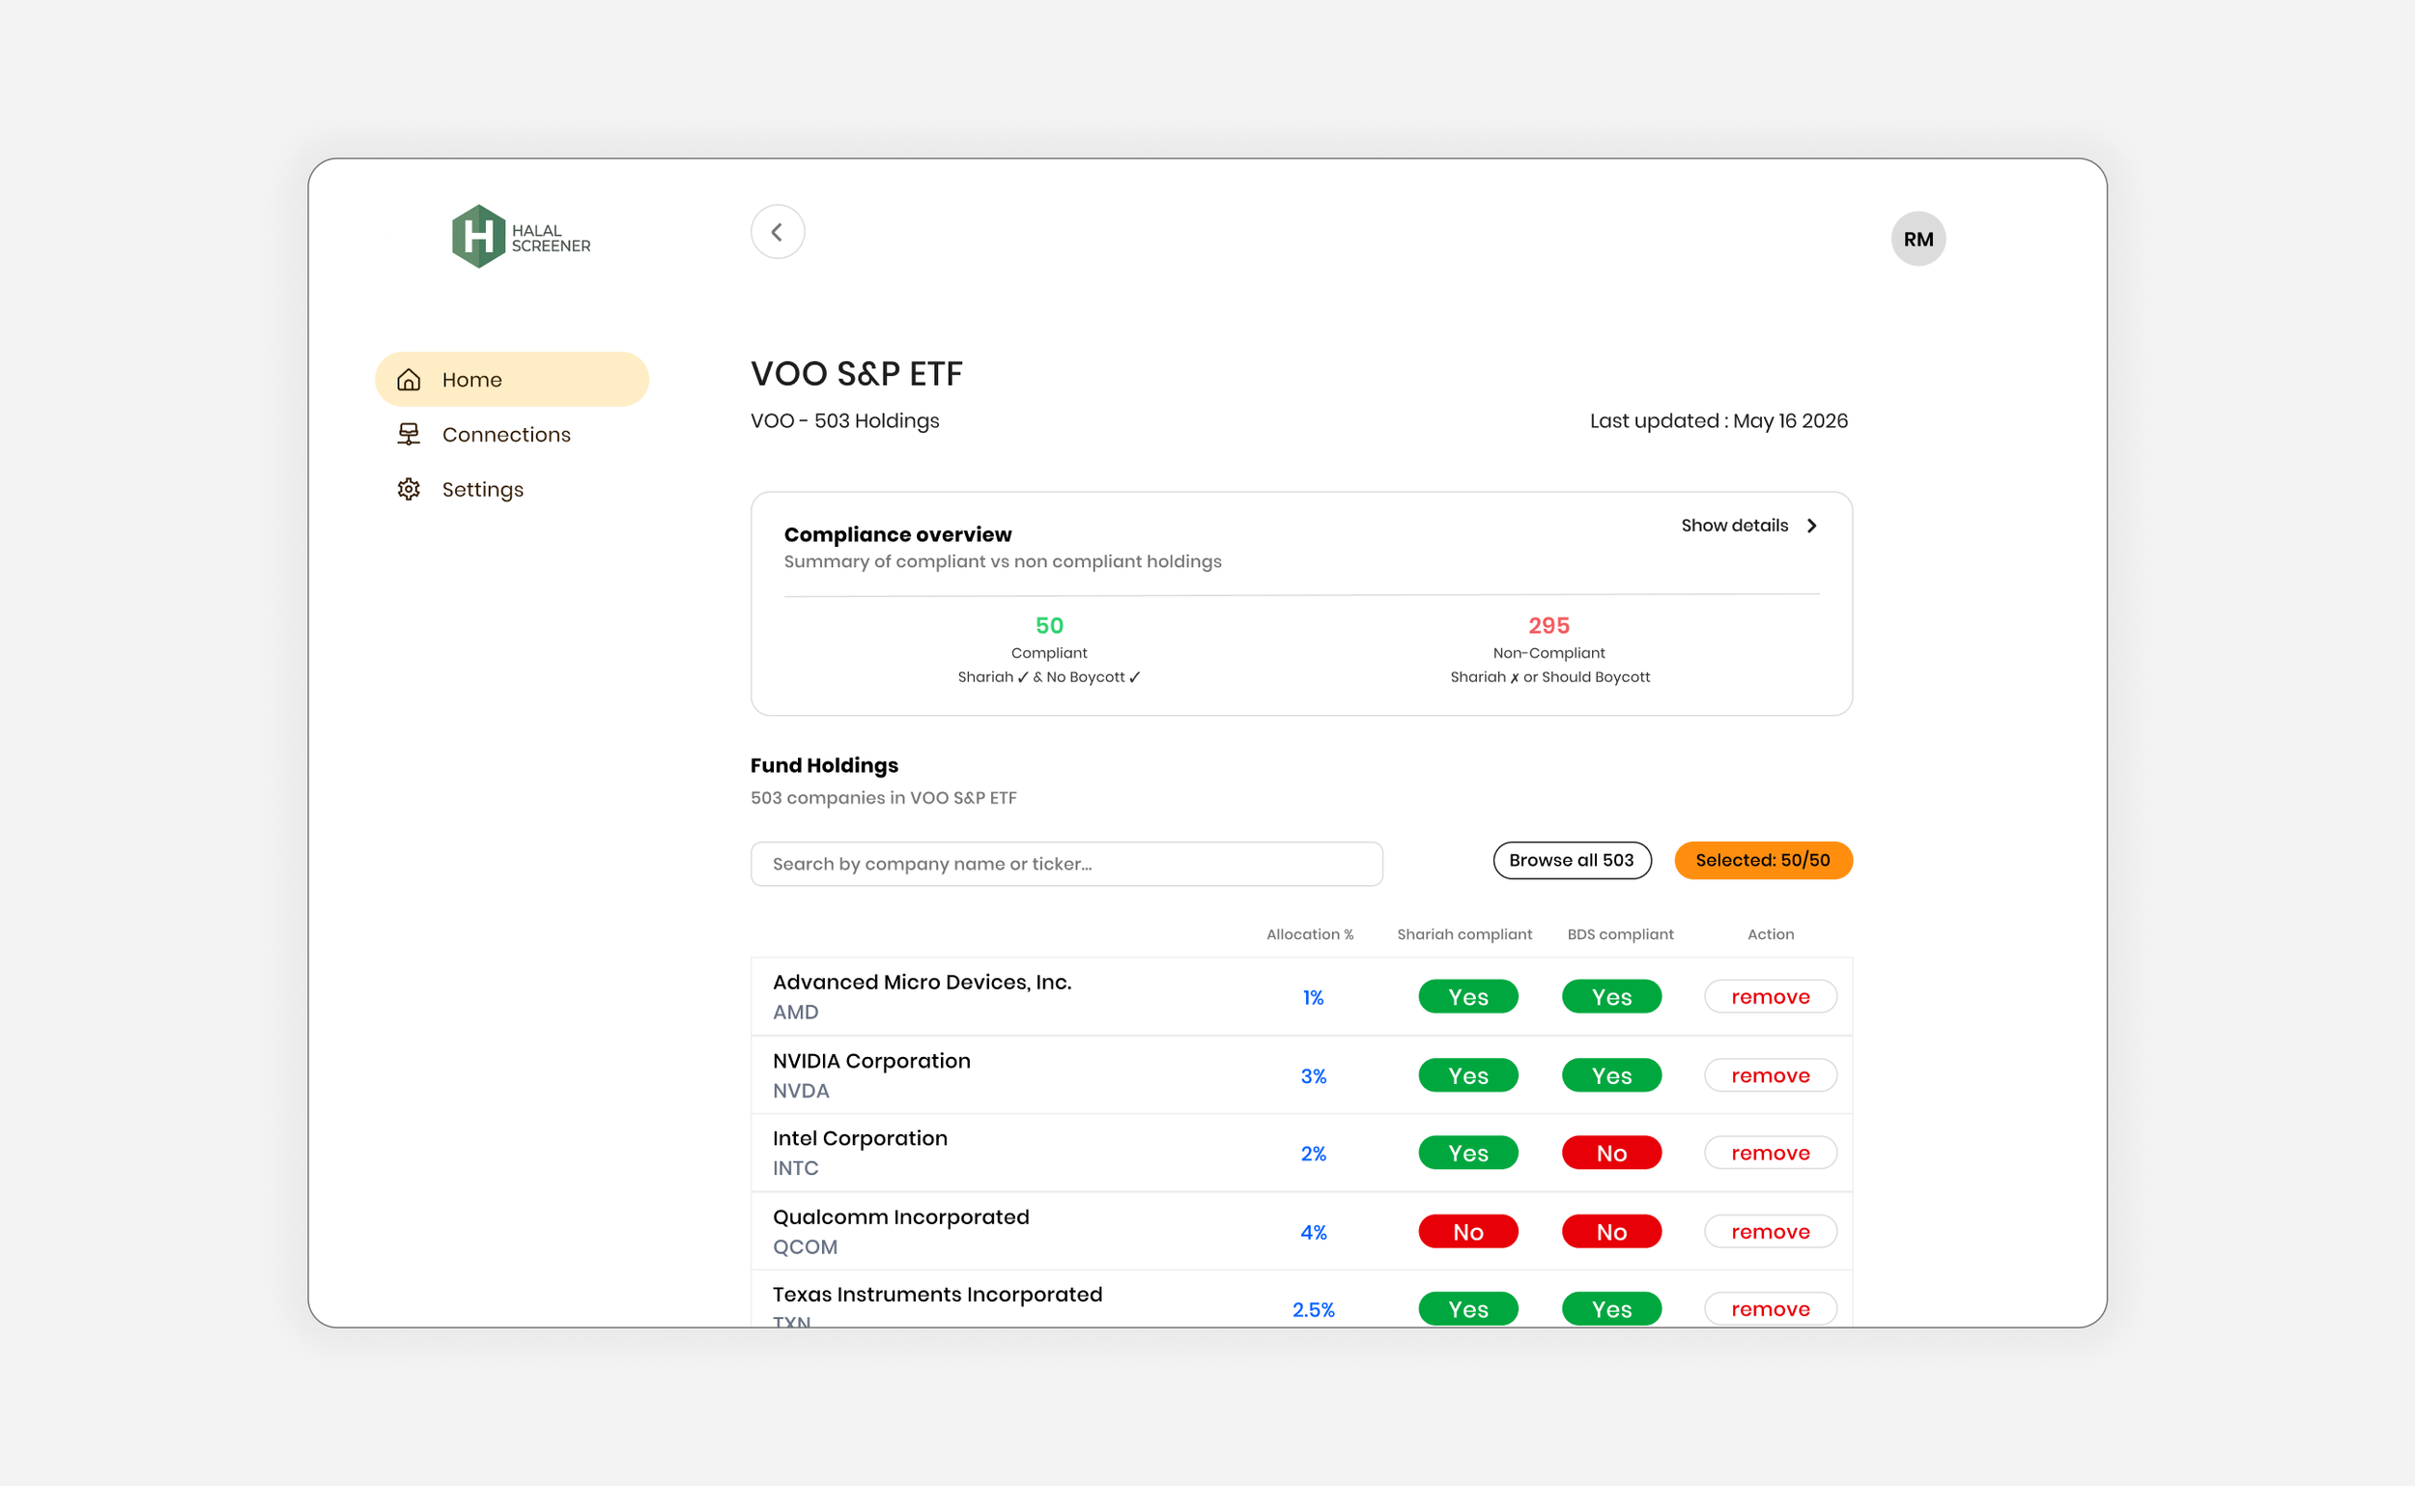Image resolution: width=2415 pixels, height=1486 pixels.
Task: Click the 1% allocation for AMD
Action: 1313,997
